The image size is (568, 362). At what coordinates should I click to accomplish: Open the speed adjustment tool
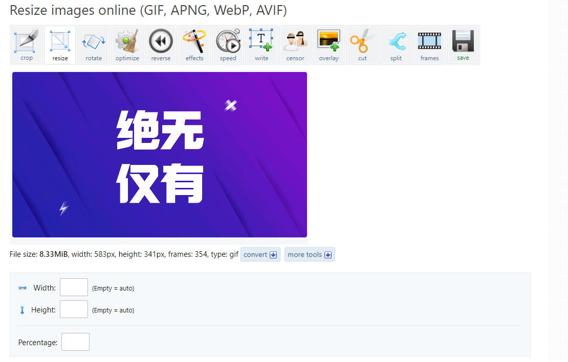(x=228, y=45)
